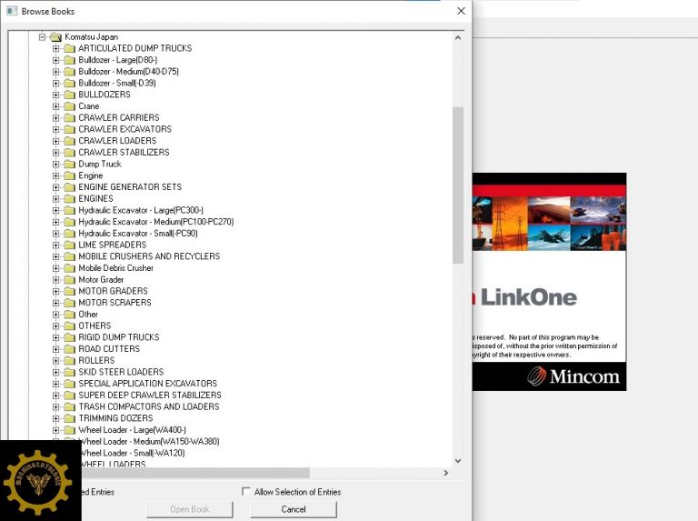This screenshot has width=698, height=521.
Task: Click the ROAD CUTTERS folder icon
Action: pos(69,349)
